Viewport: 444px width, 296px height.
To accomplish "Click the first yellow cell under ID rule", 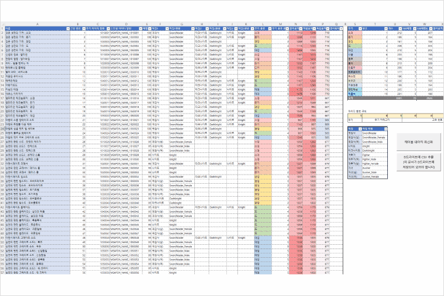I will 355,115.
